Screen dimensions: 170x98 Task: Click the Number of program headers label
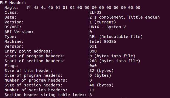click(x=36, y=80)
